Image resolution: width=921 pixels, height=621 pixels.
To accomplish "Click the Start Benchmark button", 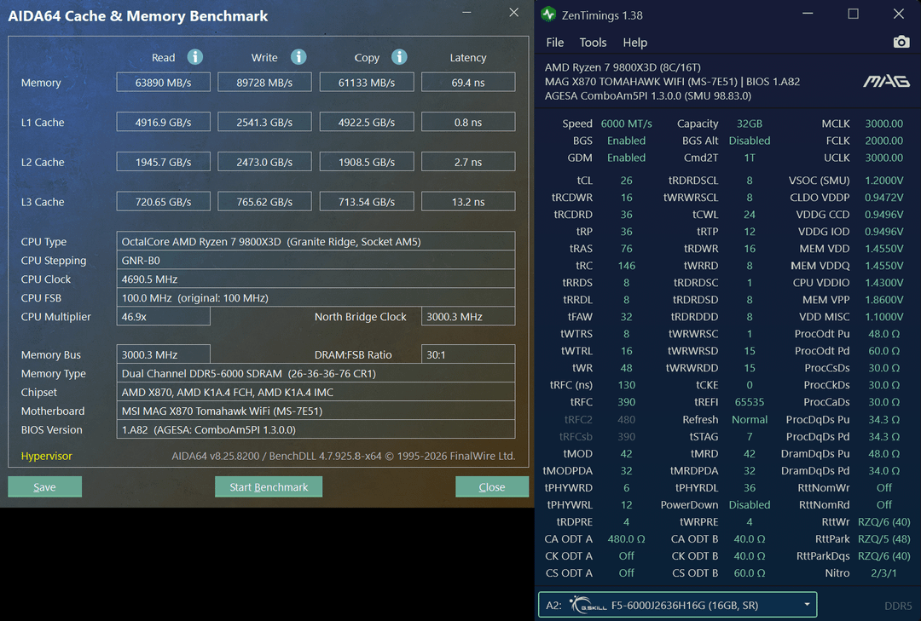I will pyautogui.click(x=269, y=486).
